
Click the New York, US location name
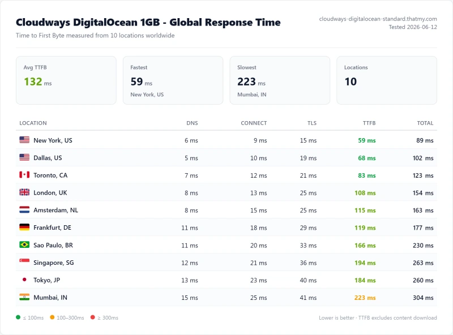point(53,140)
